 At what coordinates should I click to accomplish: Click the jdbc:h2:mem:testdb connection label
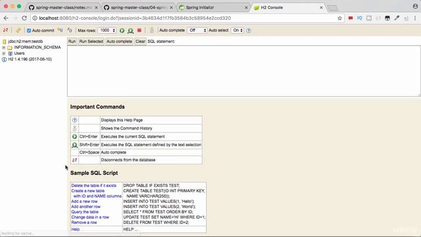[26, 41]
